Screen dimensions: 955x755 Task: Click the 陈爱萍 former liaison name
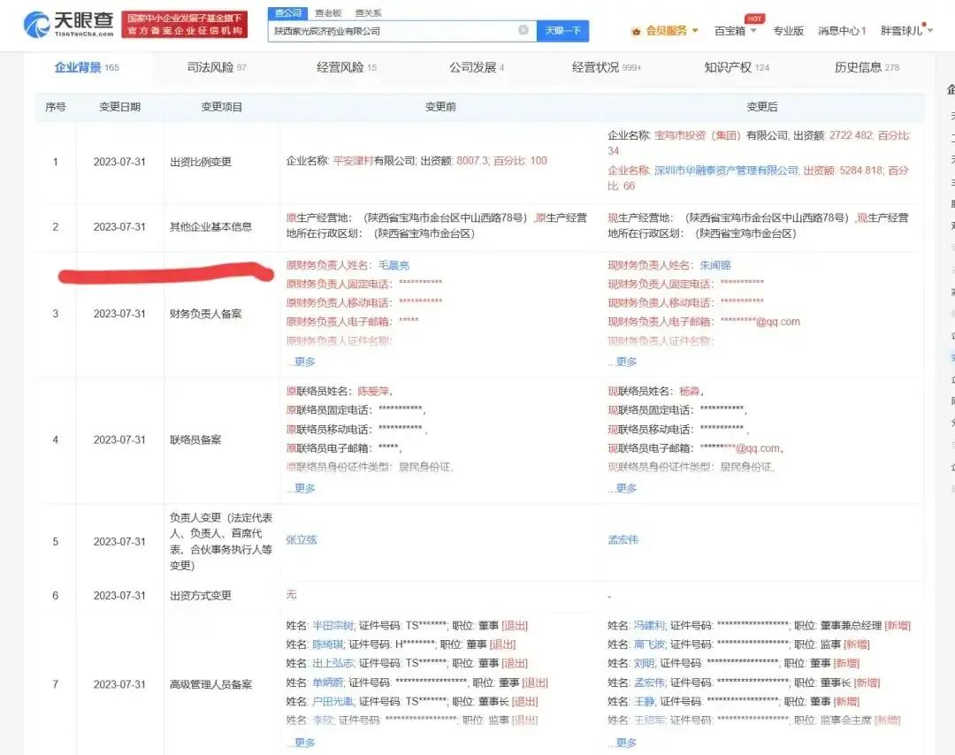tap(373, 391)
